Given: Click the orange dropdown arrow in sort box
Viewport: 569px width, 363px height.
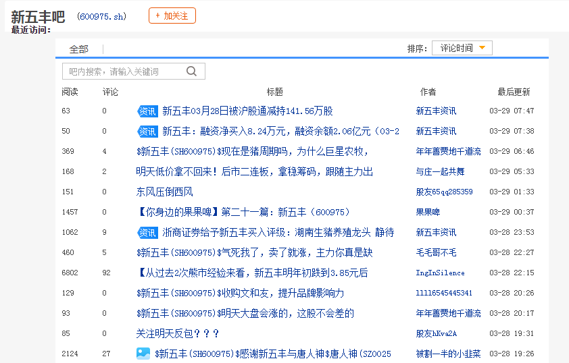Looking at the screenshot, I should click(482, 48).
